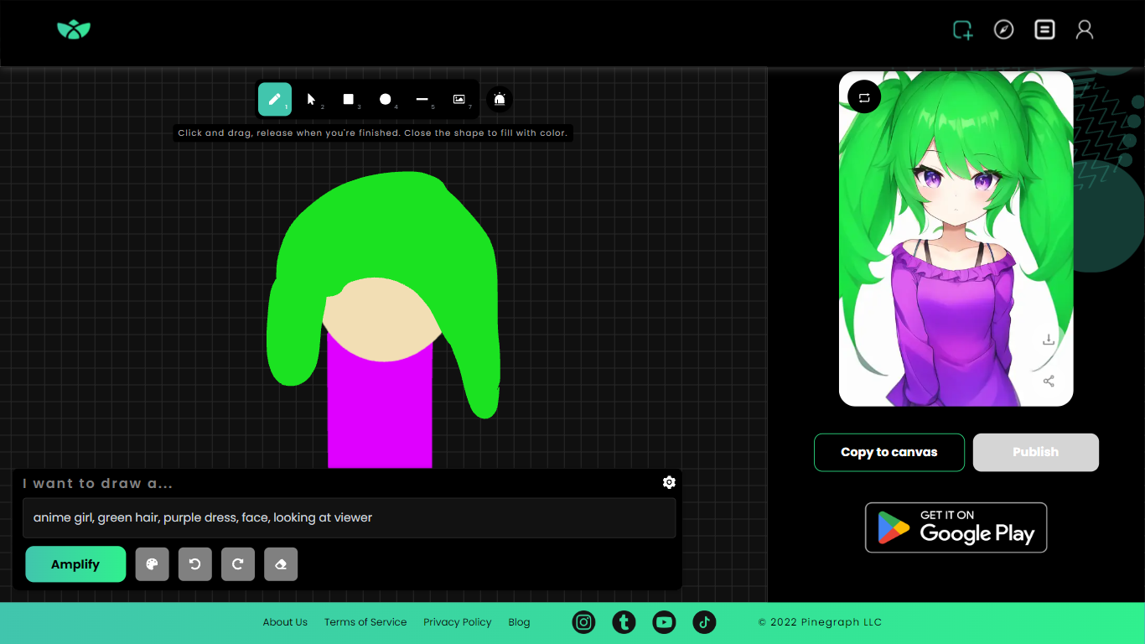Open the user profile page
The image size is (1145, 644).
1084,30
